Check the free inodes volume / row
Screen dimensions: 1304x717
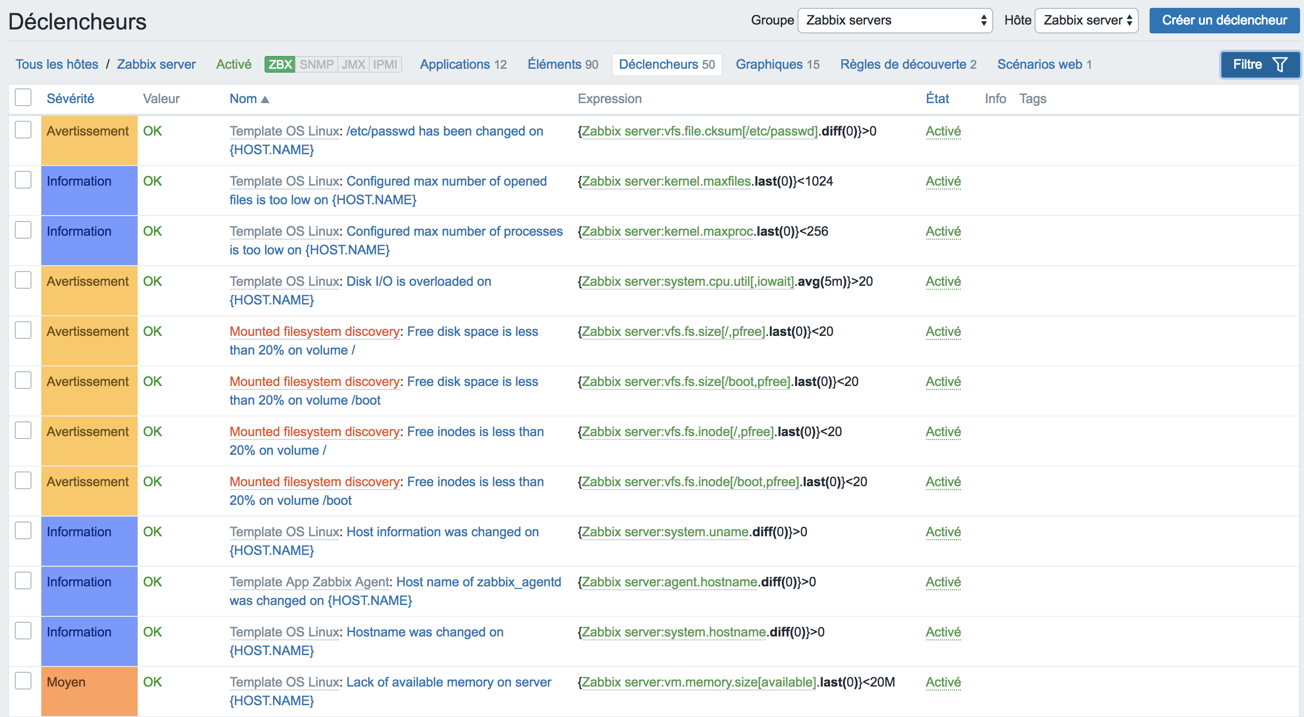point(23,430)
